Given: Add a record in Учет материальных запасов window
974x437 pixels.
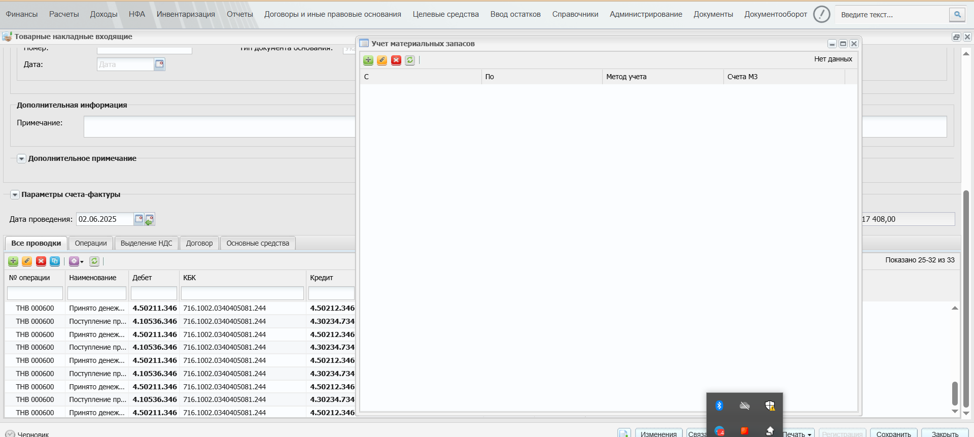Looking at the screenshot, I should pos(368,60).
